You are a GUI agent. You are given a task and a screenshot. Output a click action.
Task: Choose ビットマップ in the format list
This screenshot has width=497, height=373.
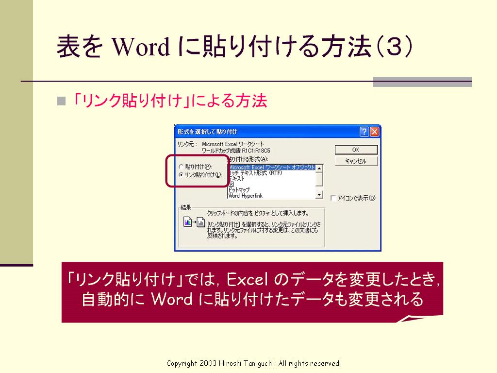tap(272, 190)
